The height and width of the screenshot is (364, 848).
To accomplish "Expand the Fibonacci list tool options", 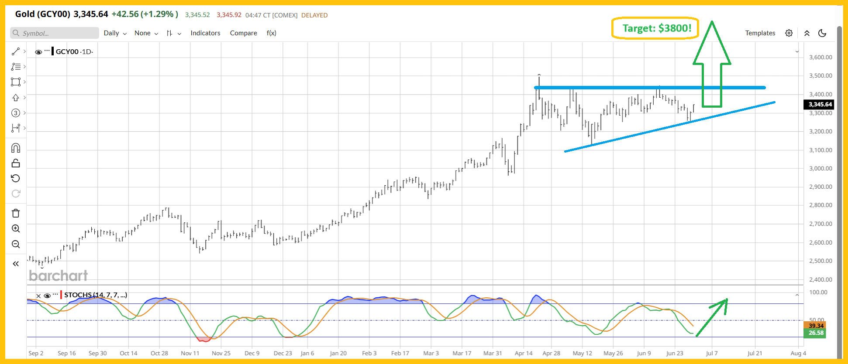I will (24, 67).
